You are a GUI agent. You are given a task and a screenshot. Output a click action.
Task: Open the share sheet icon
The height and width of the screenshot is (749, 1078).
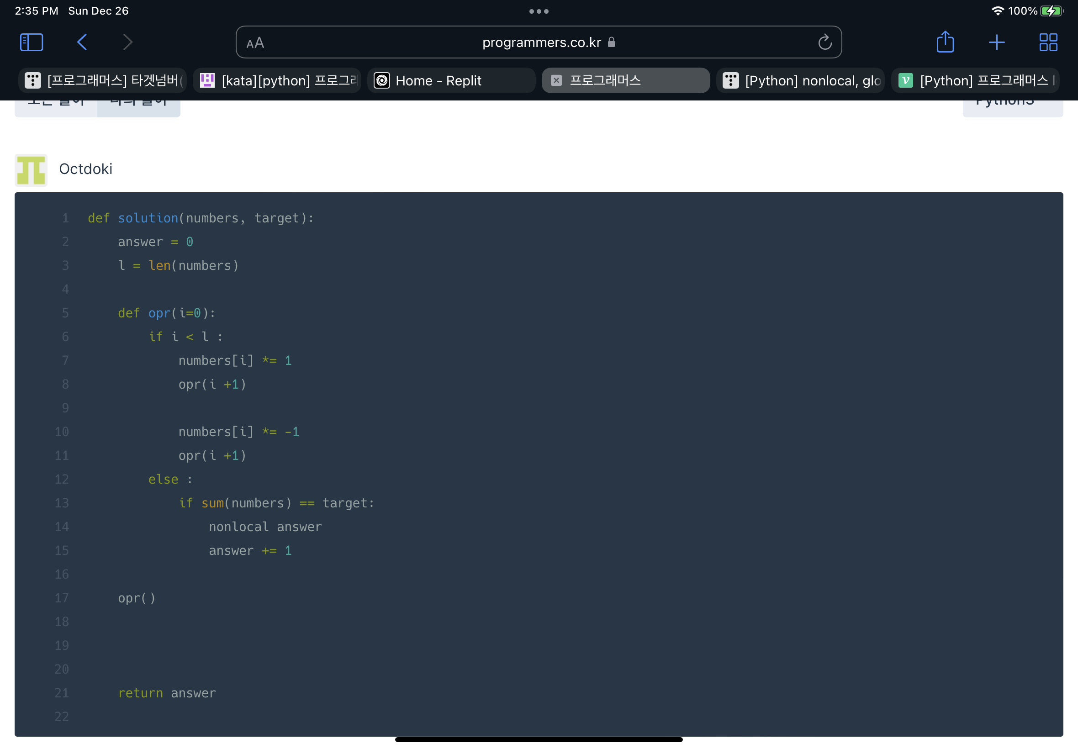(x=945, y=42)
